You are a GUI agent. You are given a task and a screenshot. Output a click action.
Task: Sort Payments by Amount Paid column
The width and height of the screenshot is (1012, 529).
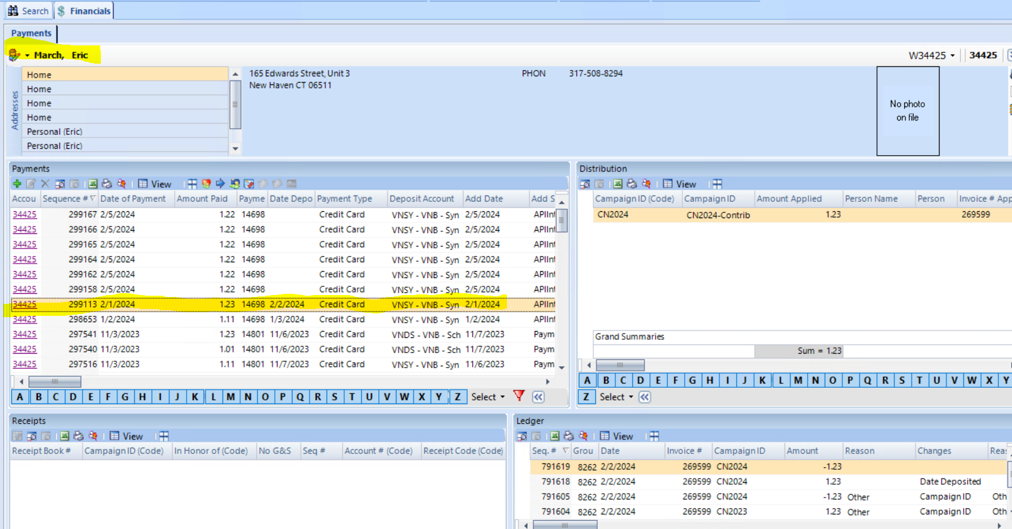(206, 199)
